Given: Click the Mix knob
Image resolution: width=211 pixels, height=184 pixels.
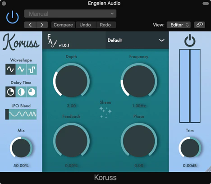Looking at the screenshot, I should (x=21, y=148).
